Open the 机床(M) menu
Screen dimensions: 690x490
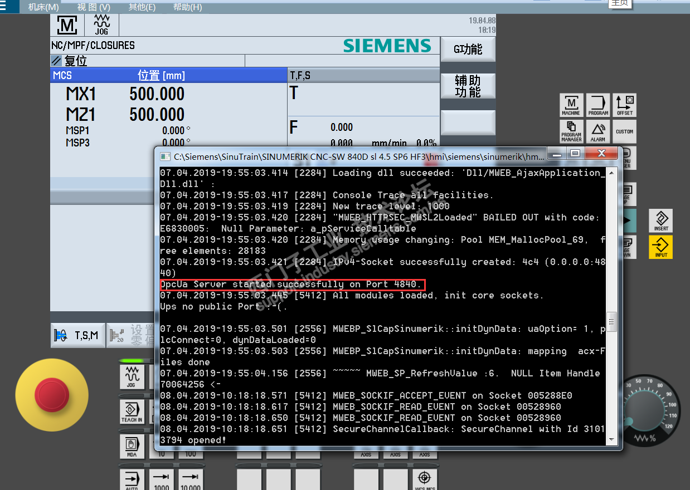tap(43, 7)
